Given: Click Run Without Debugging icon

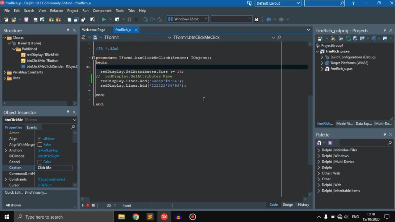Looking at the screenshot, I should [117, 19].
